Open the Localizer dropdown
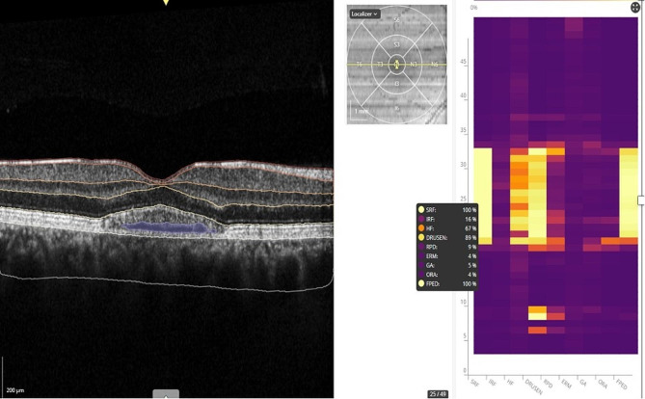The height and width of the screenshot is (399, 645). click(364, 14)
